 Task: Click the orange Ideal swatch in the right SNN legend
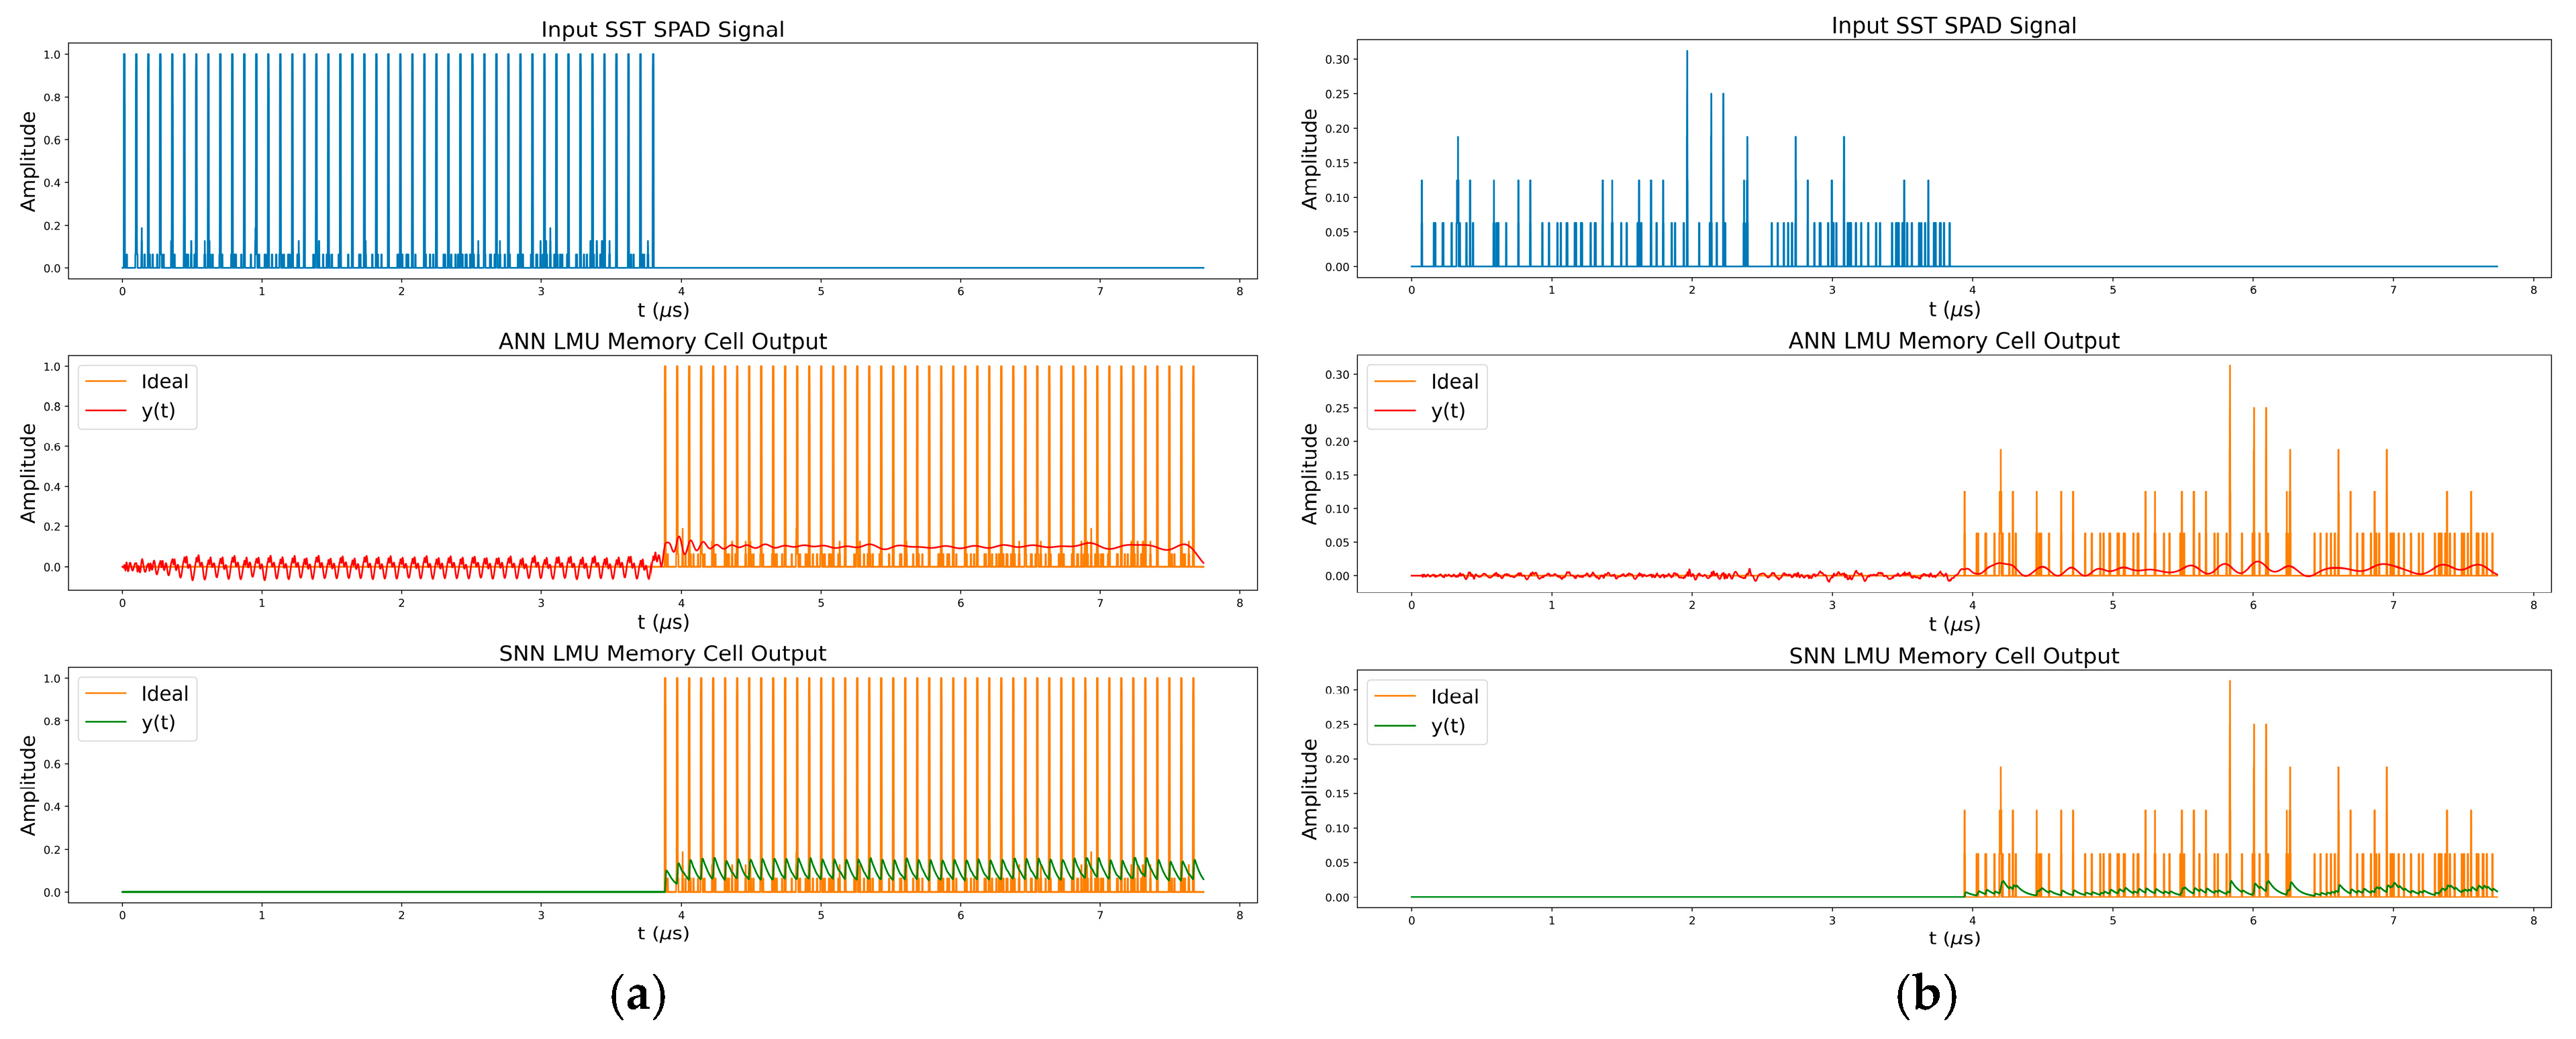[x=1395, y=696]
